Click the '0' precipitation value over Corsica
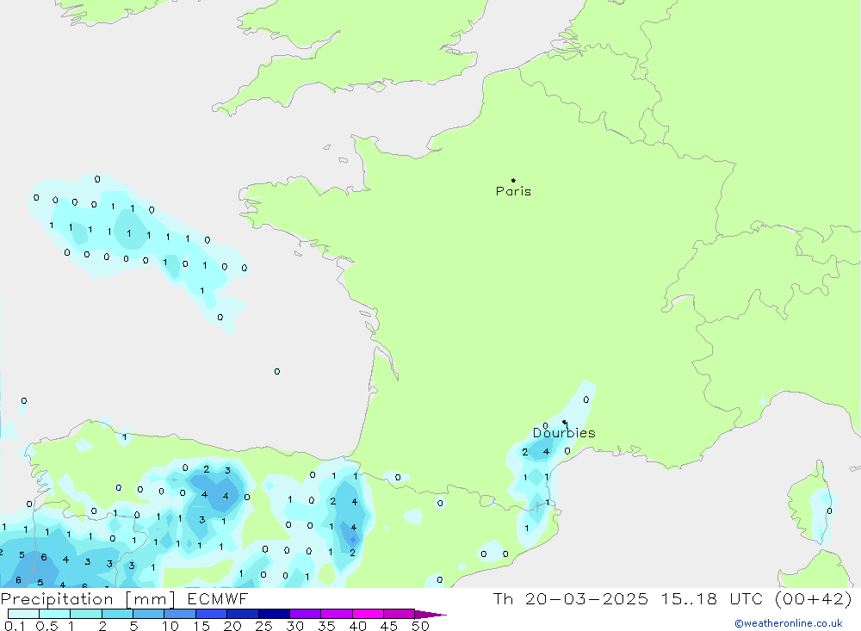Image resolution: width=861 pixels, height=631 pixels. [829, 510]
